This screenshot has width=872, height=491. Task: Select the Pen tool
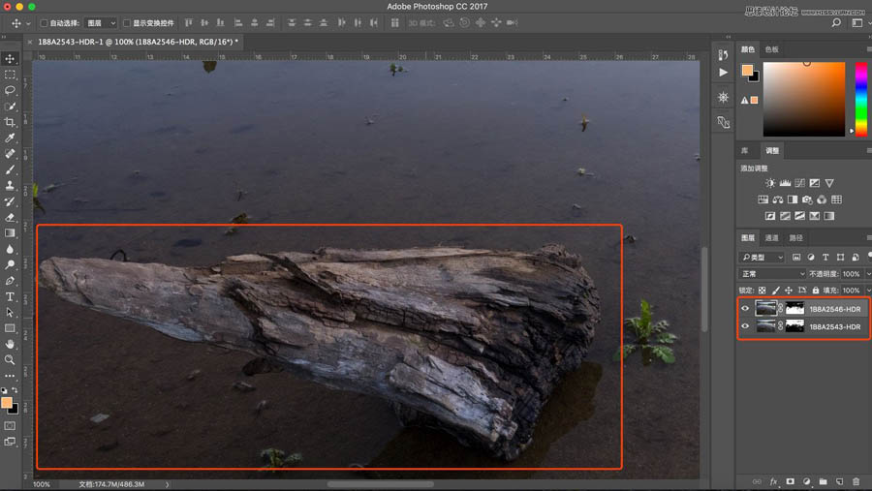pos(10,281)
